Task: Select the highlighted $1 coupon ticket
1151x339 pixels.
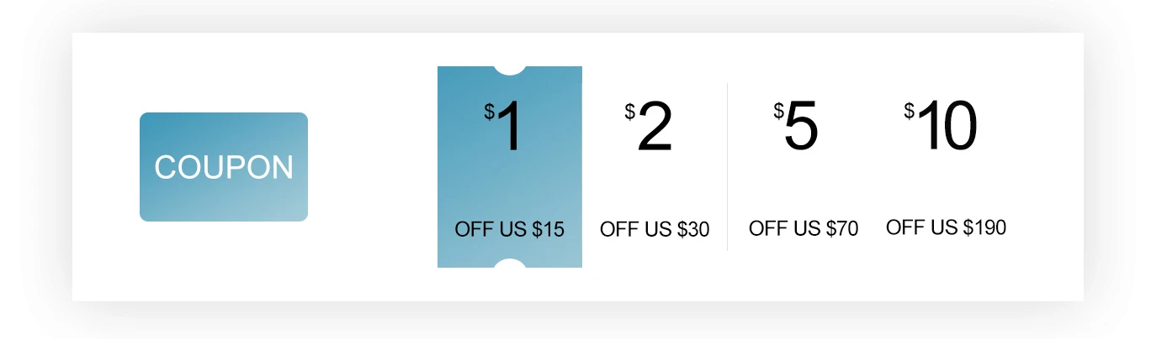Action: point(510,167)
